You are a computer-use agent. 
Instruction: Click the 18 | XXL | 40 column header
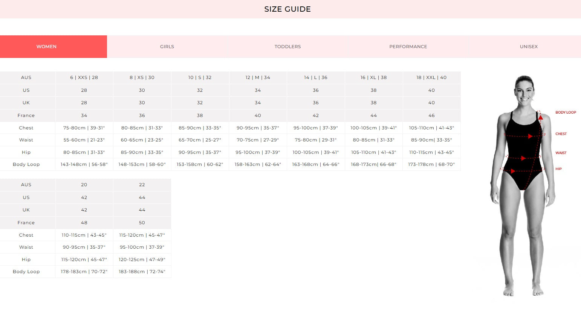coord(431,77)
